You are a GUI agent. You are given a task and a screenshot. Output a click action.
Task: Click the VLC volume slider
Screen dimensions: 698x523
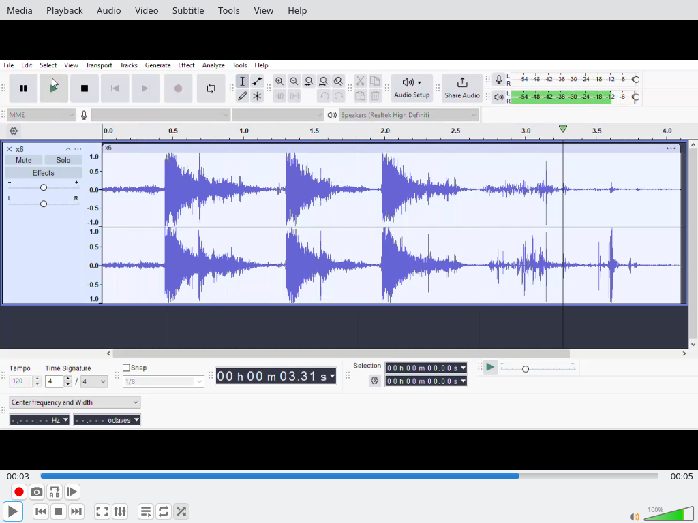tap(668, 514)
